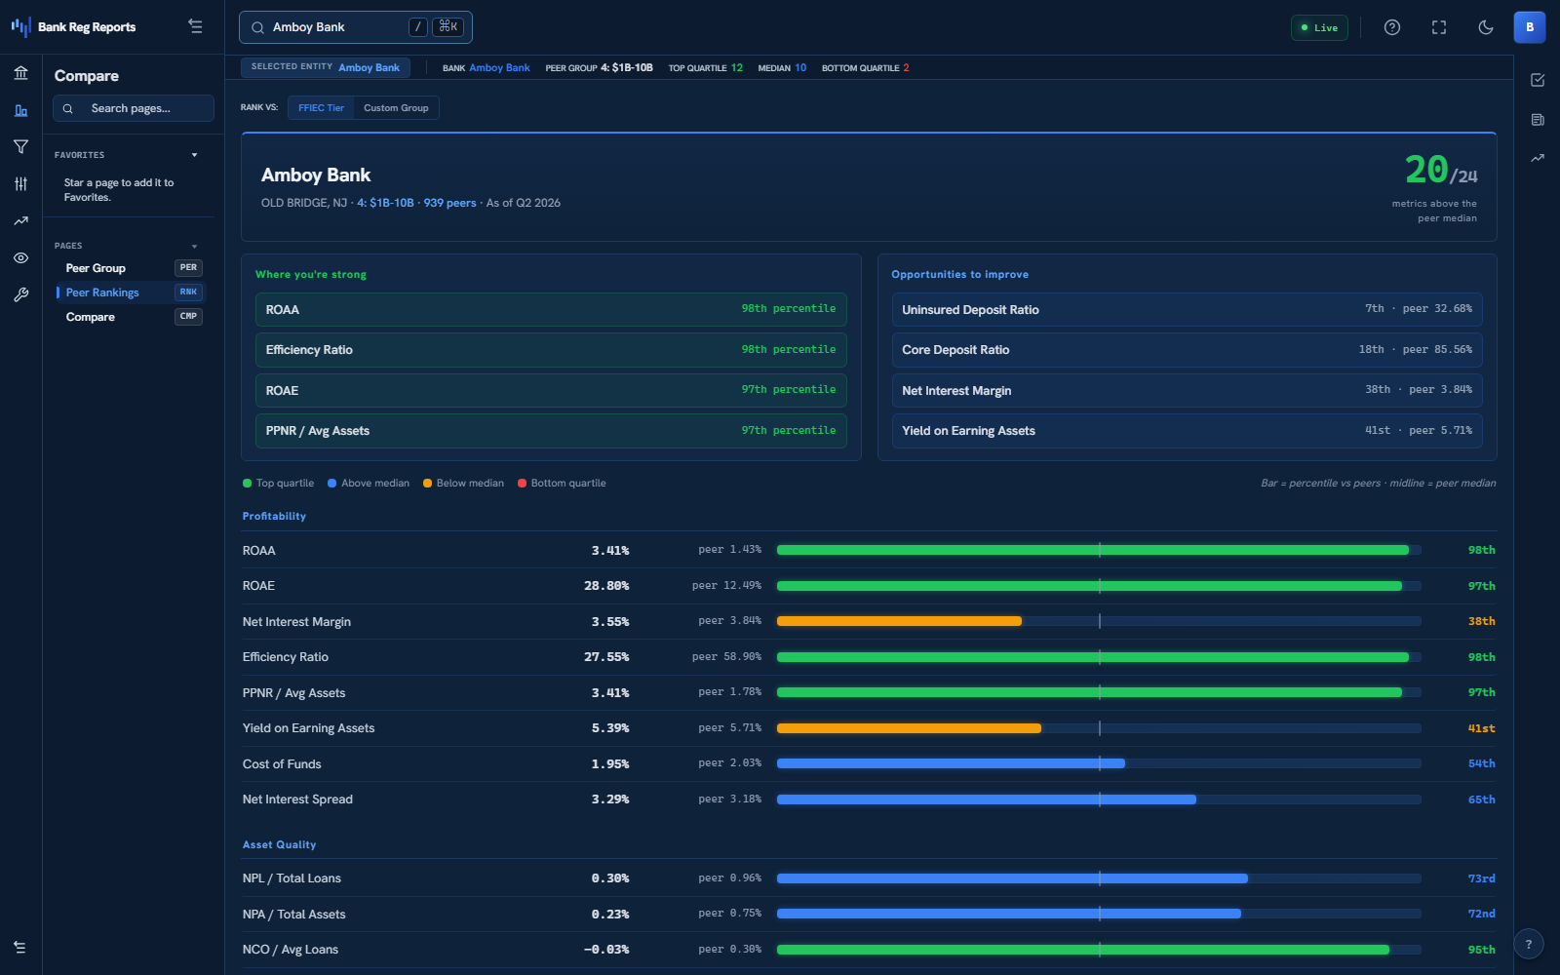The image size is (1560, 975).
Task: Select Custom Group ranking option
Action: 396,108
